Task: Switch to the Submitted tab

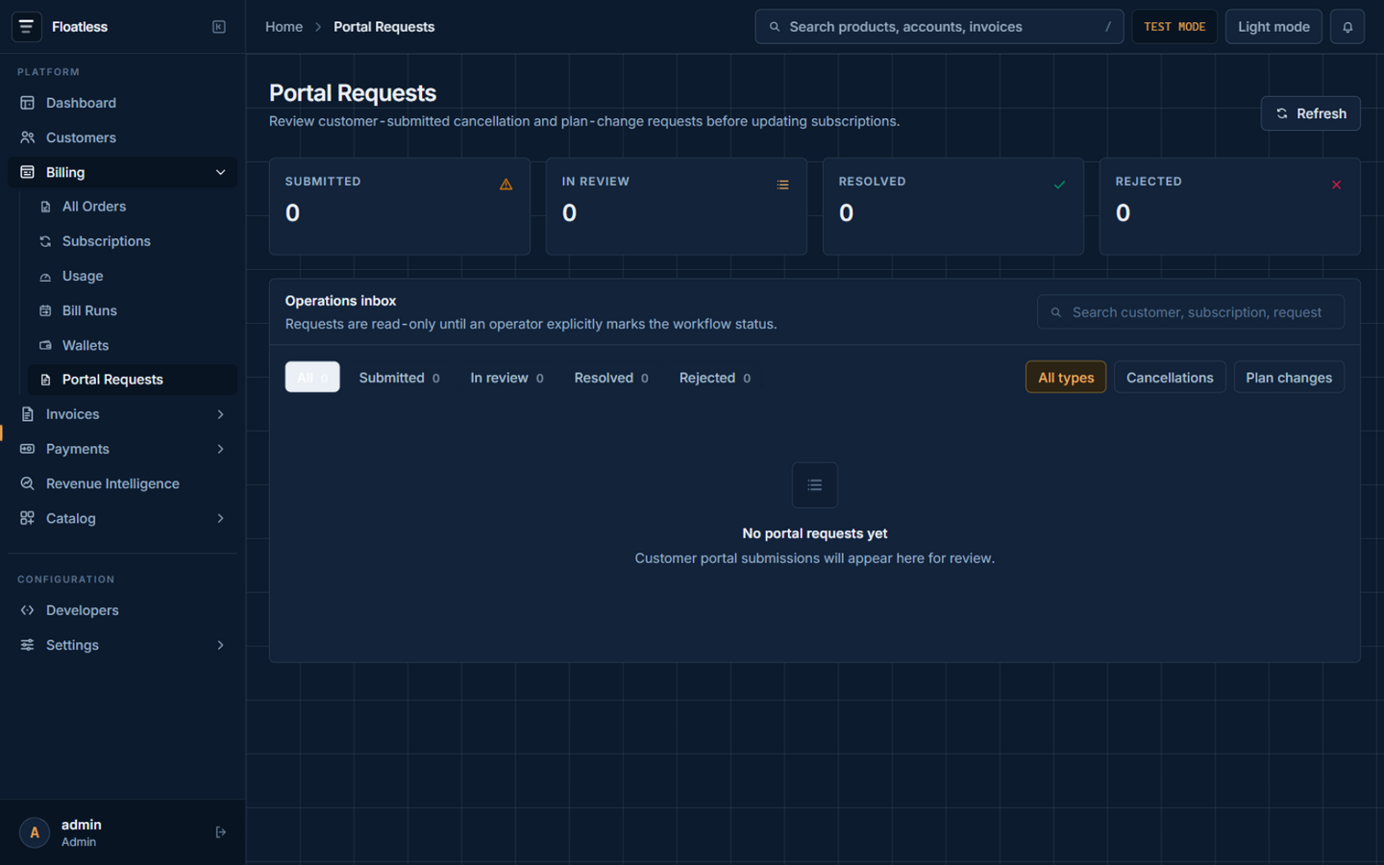Action: point(399,378)
